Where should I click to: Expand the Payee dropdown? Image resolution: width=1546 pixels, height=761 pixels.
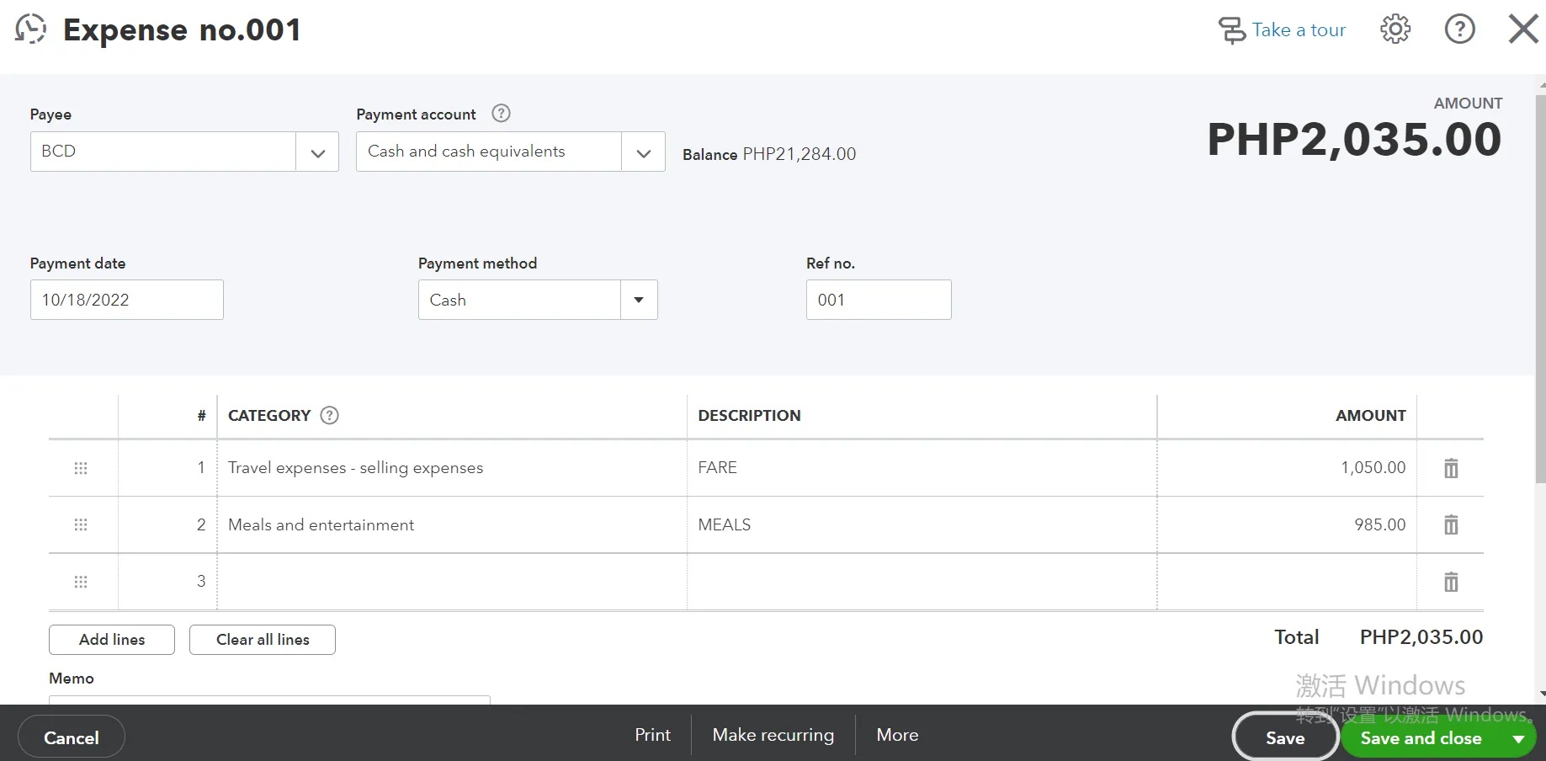click(x=317, y=152)
